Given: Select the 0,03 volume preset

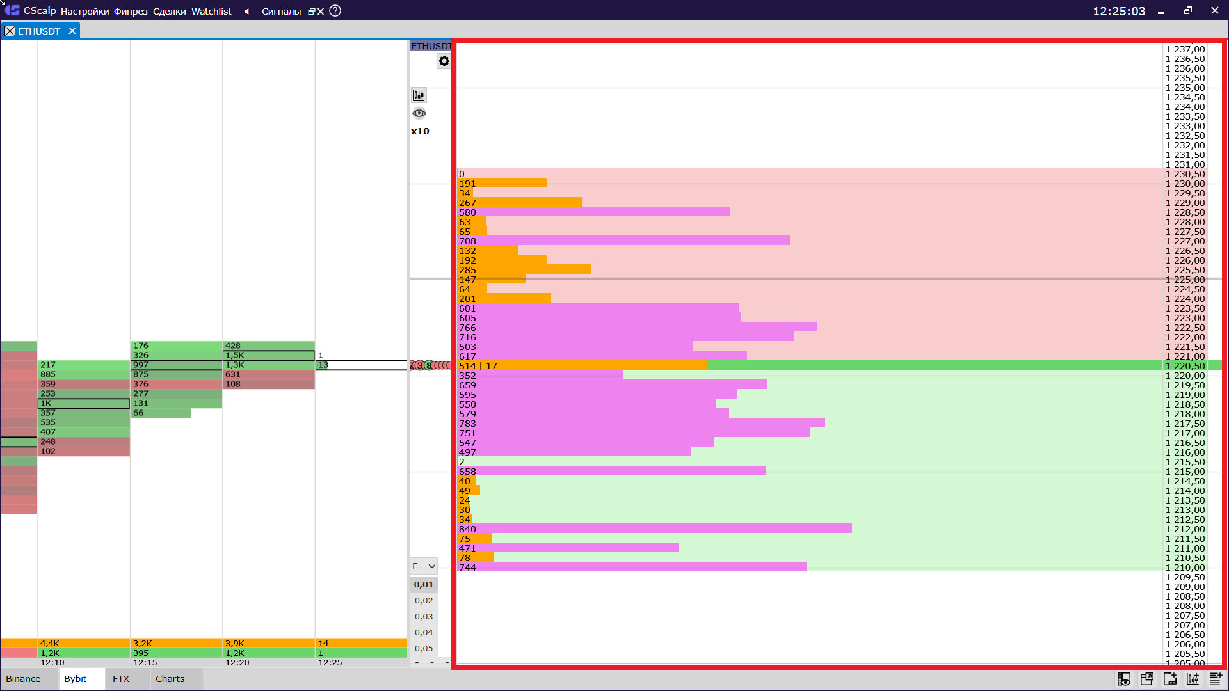Looking at the screenshot, I should 423,616.
